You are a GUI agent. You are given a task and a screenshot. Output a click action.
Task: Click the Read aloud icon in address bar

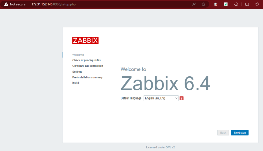194,4
